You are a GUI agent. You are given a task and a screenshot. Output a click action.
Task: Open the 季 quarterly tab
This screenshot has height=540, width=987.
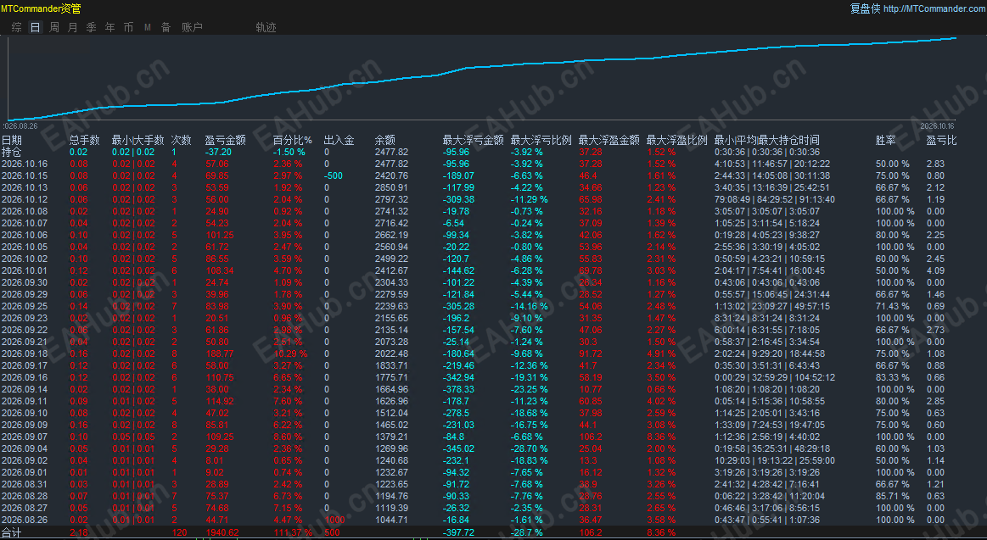point(92,28)
